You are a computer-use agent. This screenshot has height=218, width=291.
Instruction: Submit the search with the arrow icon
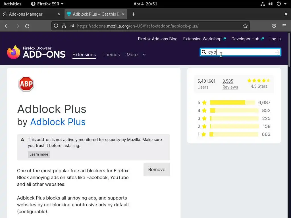277,53
